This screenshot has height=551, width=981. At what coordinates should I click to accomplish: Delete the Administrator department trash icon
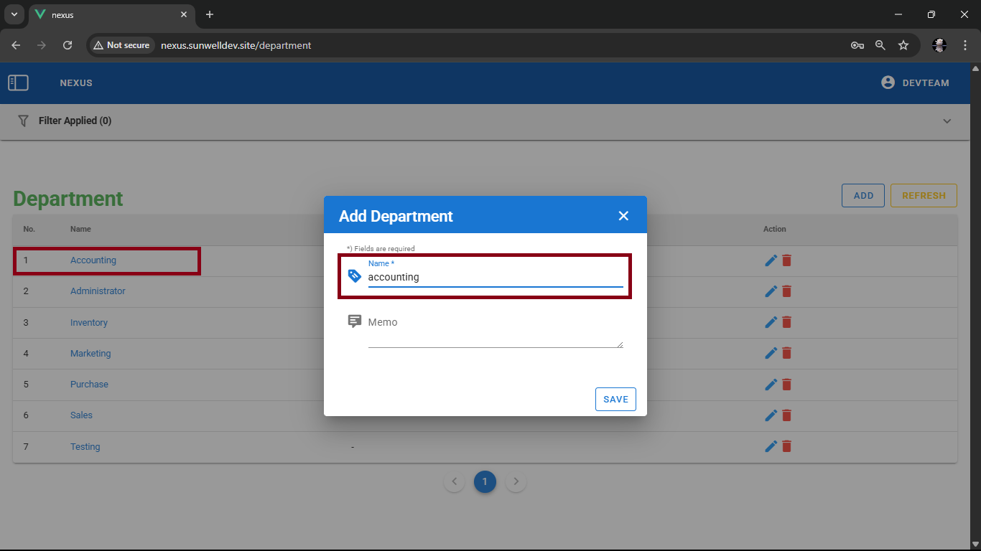pyautogui.click(x=786, y=291)
